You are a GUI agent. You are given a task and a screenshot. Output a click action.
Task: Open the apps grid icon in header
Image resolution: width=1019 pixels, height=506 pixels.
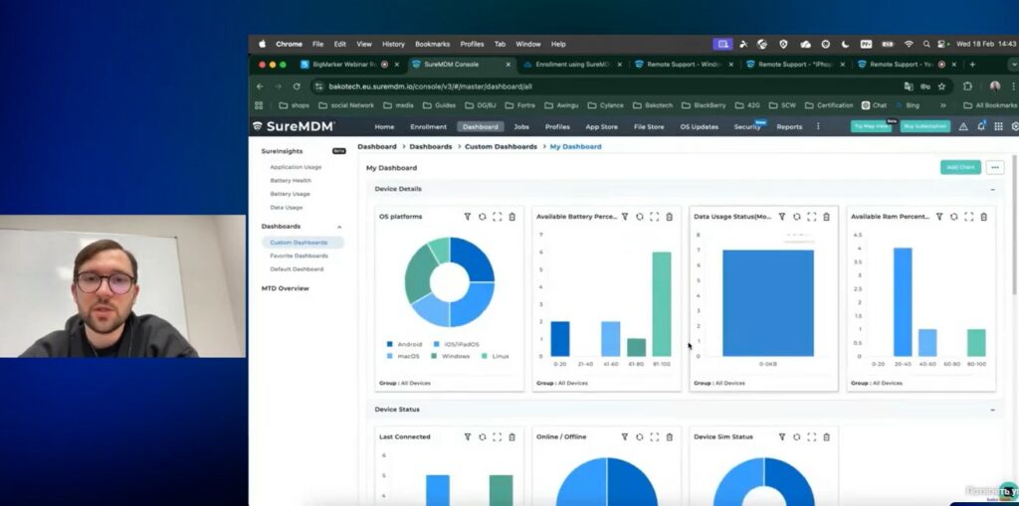point(998,127)
